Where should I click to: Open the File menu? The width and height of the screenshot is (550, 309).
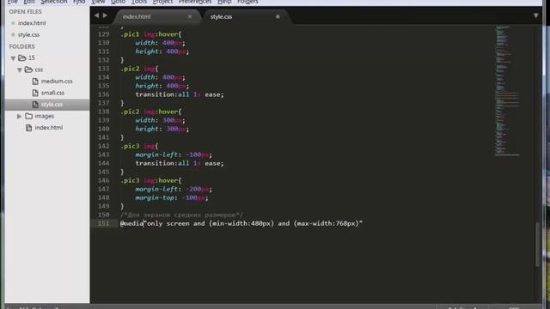[13, 2]
